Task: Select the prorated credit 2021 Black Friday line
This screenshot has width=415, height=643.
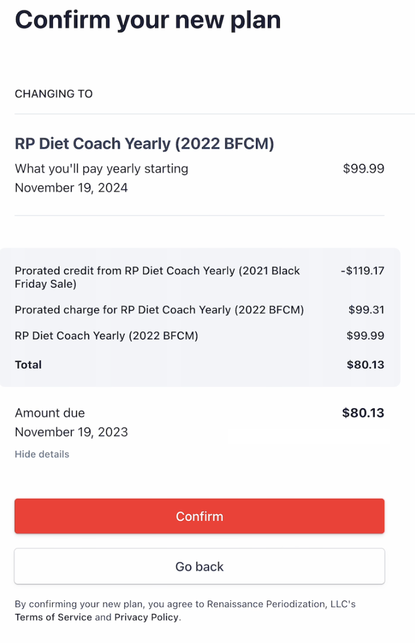Action: tap(157, 277)
